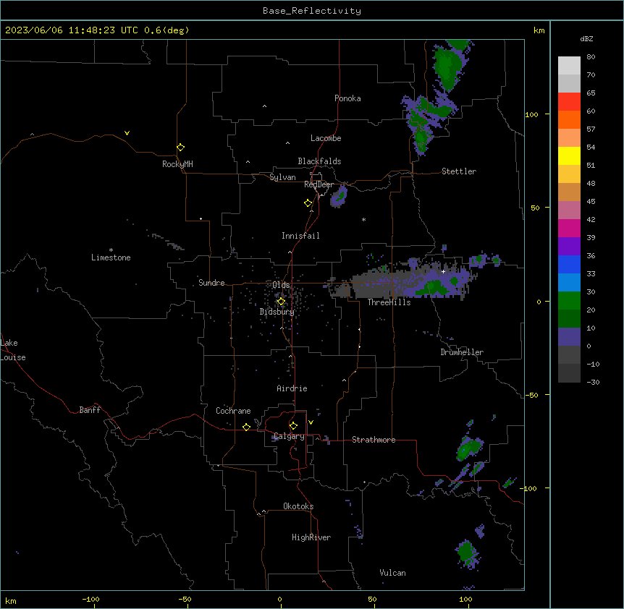
Task: Click the asterisk marker above Limestone
Action: tap(111, 250)
